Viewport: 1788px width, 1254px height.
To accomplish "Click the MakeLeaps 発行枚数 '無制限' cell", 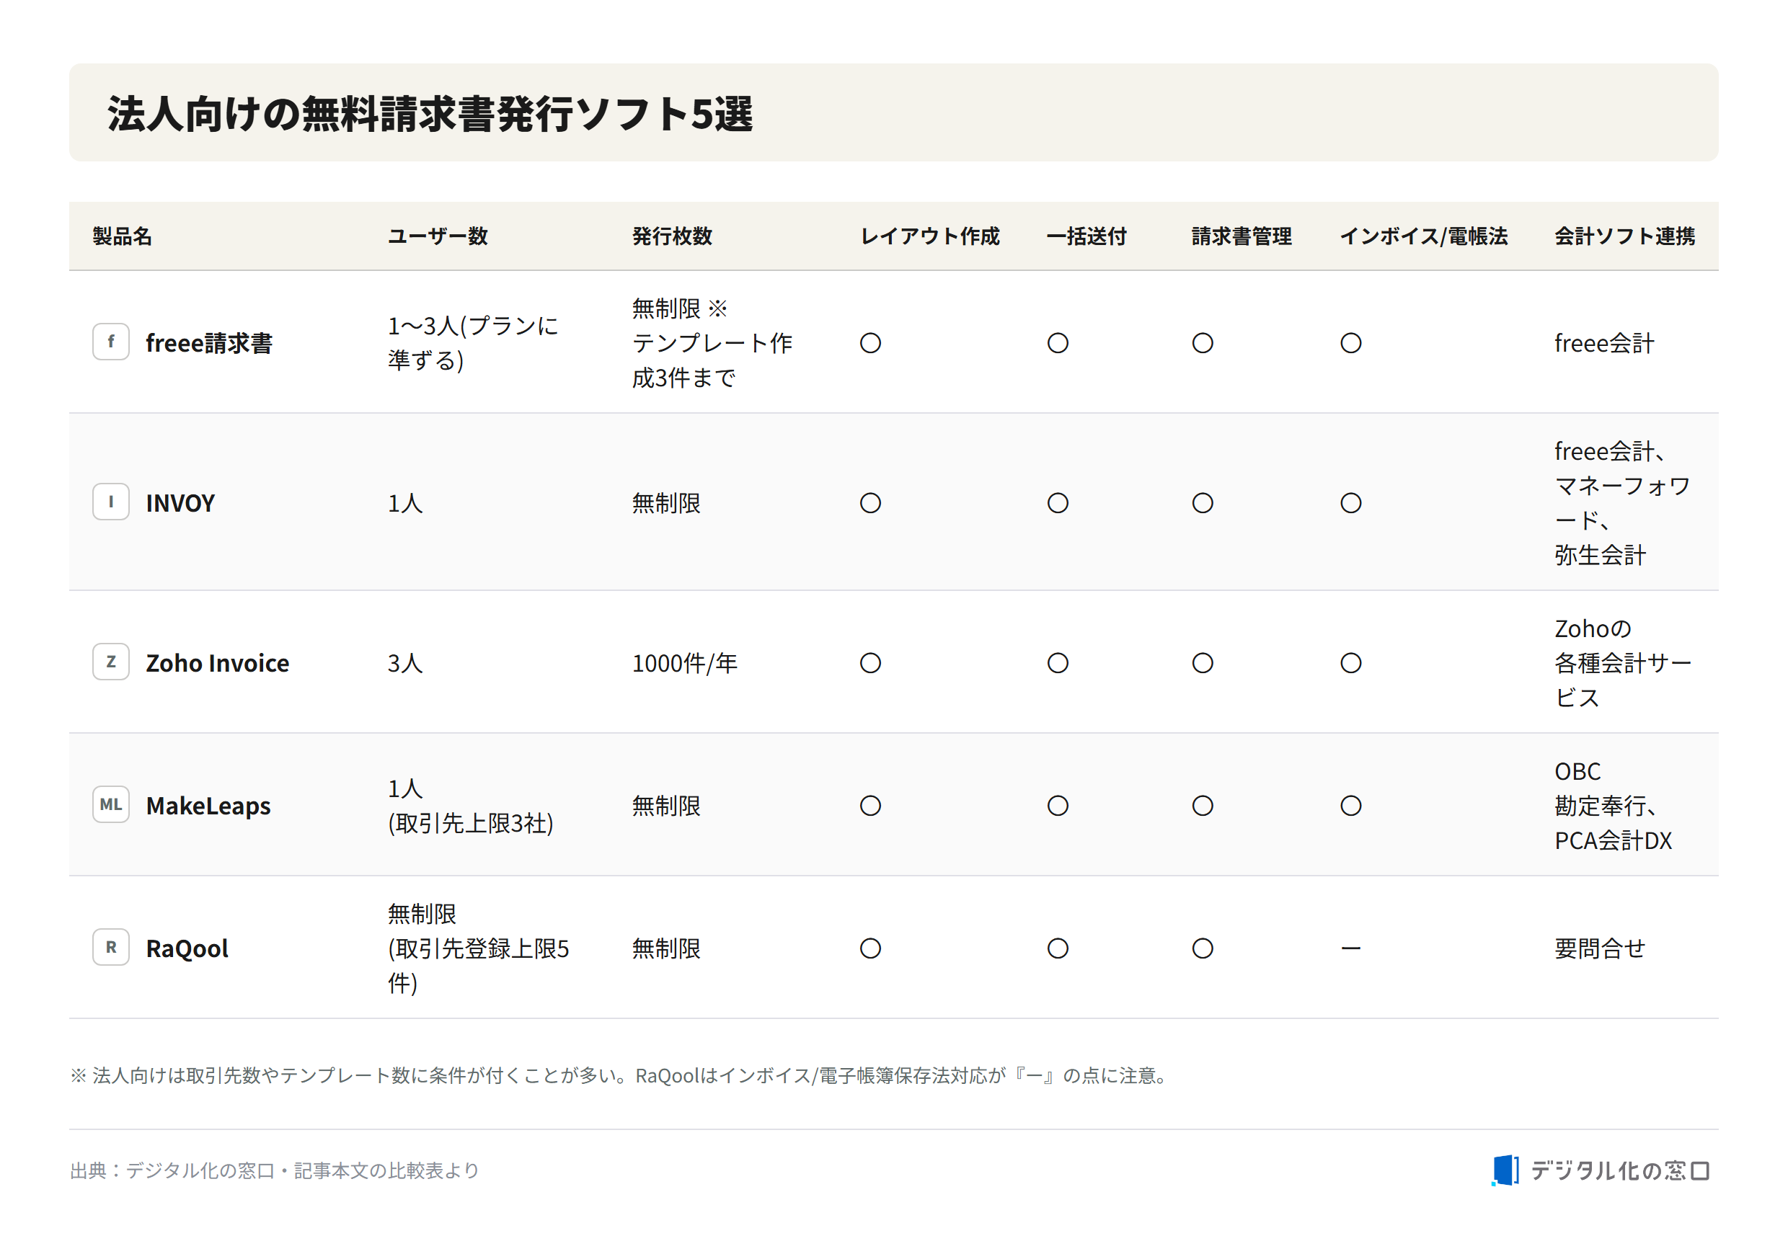I will tap(666, 806).
